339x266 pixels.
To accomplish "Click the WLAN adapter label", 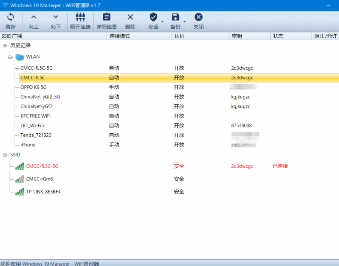I will [x=33, y=57].
